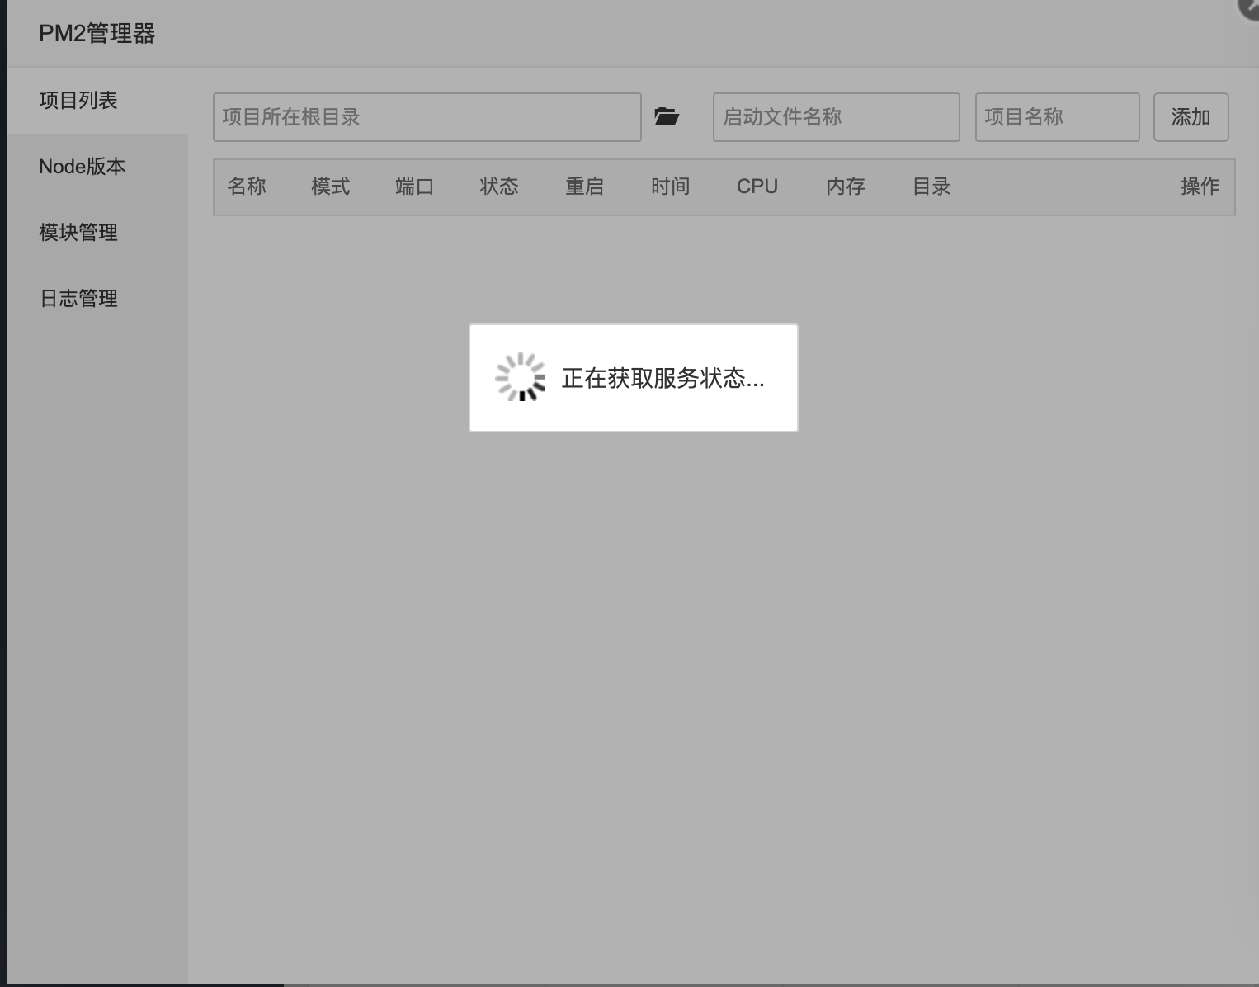Open the 模块管理 tab
The width and height of the screenshot is (1259, 987).
(x=97, y=233)
